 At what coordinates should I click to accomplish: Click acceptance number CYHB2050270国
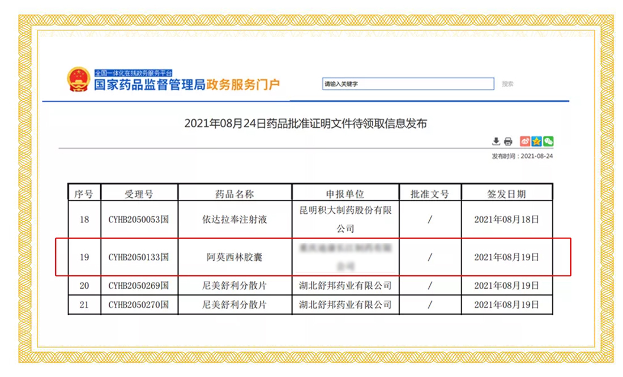(139, 305)
